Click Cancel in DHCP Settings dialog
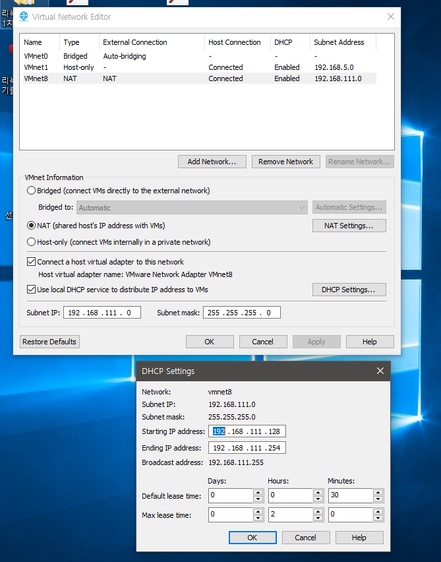The height and width of the screenshot is (562, 441). coord(306,538)
